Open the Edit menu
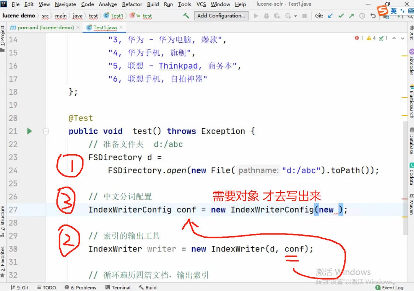The image size is (414, 291). point(29,4)
